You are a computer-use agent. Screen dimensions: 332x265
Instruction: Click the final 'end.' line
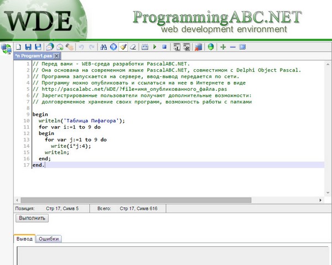coord(39,165)
